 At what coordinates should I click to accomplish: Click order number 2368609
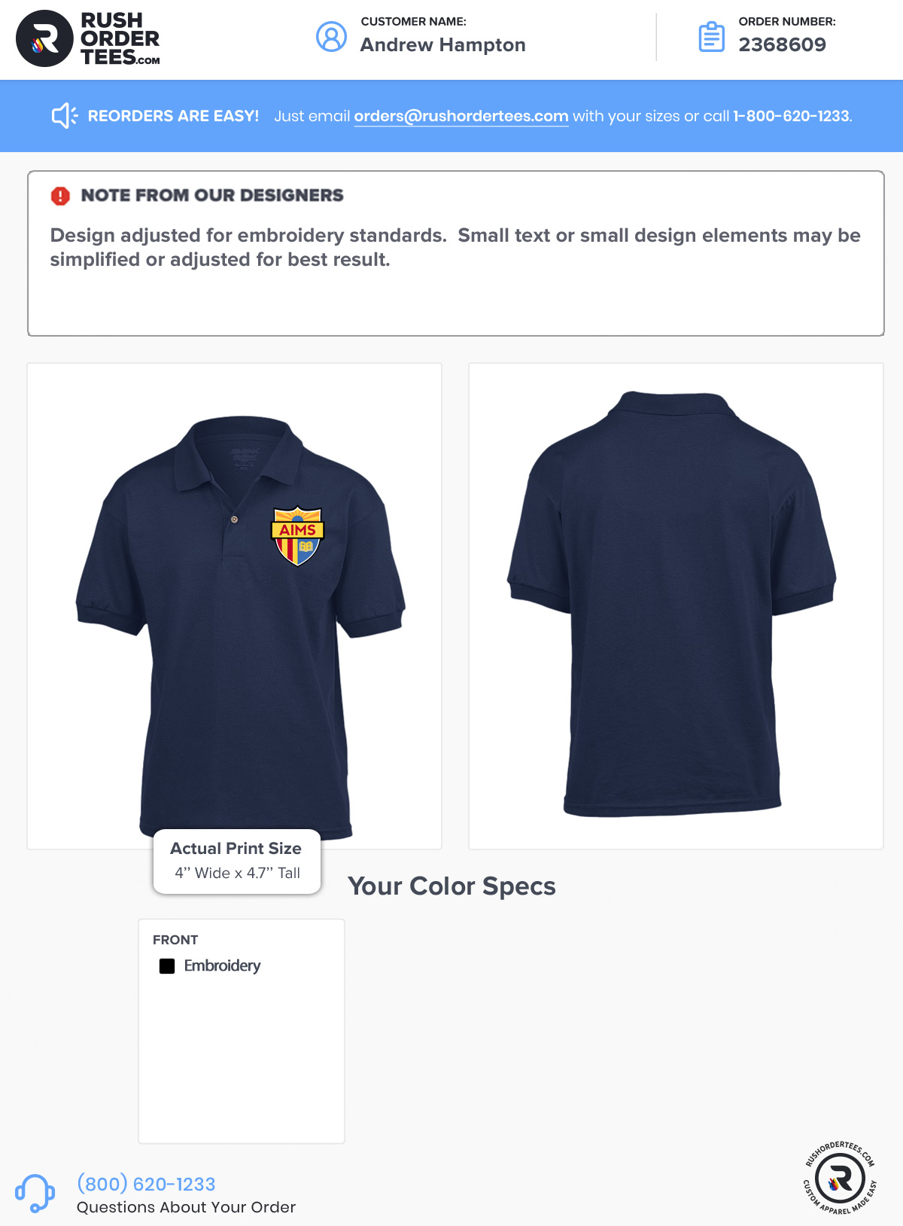pyautogui.click(x=783, y=44)
